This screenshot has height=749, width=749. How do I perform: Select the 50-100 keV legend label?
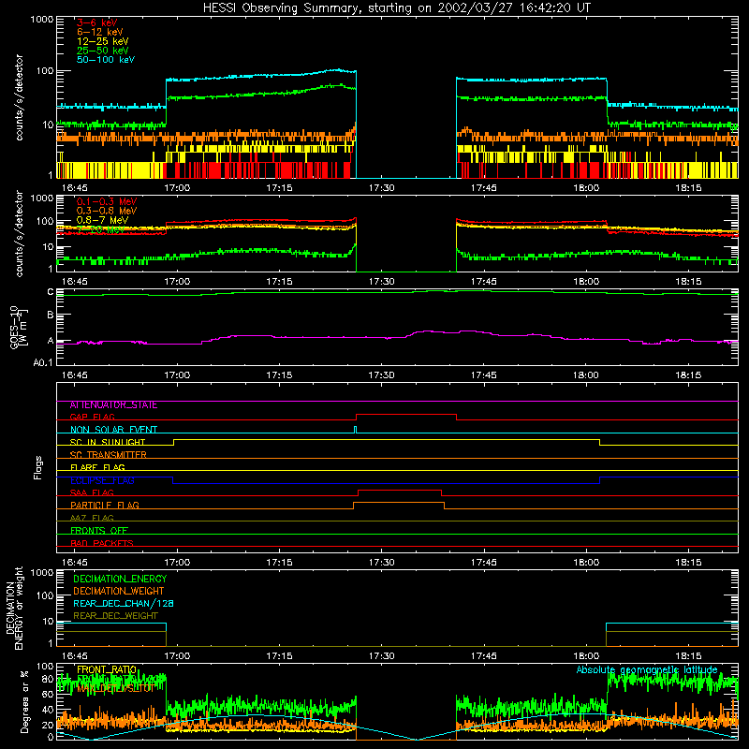(106, 60)
